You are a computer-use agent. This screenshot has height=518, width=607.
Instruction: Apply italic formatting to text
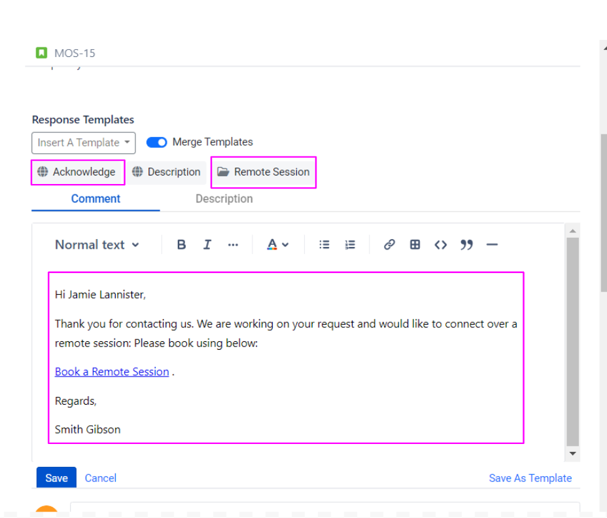point(207,245)
